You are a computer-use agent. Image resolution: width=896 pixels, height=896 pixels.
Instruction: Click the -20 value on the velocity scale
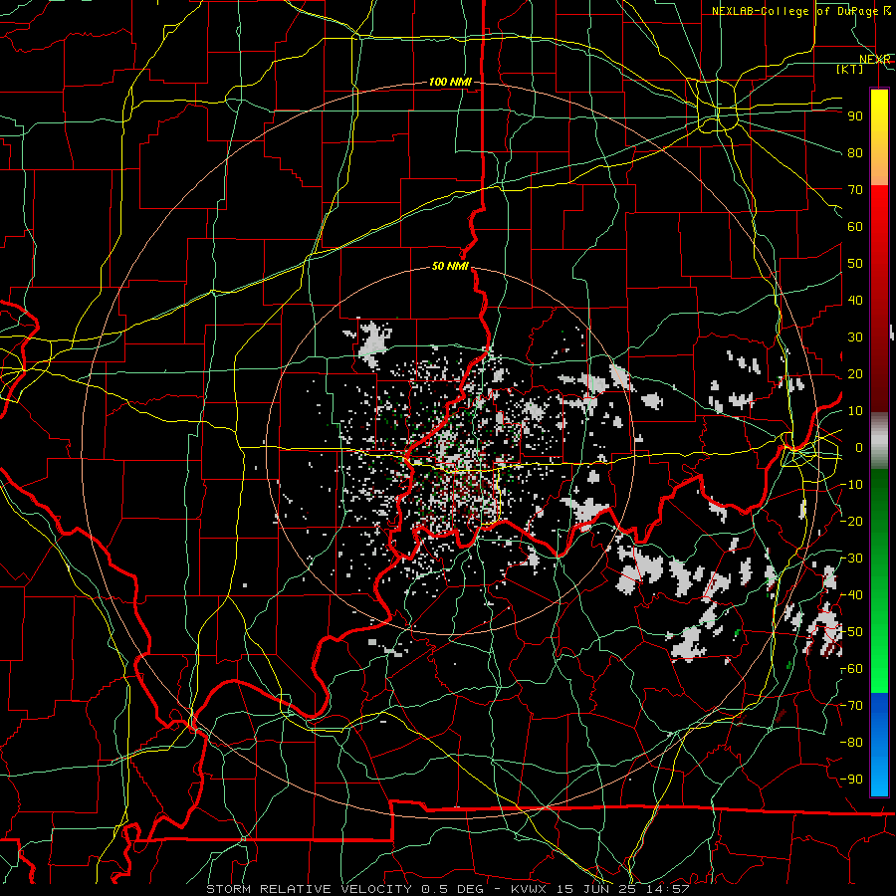point(851,521)
